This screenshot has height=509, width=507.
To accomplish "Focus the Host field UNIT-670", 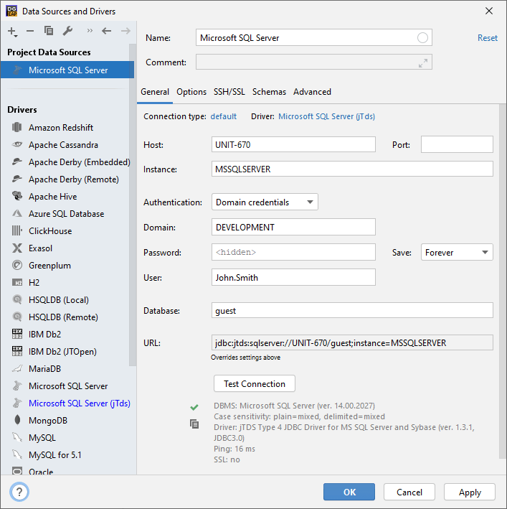I will (x=293, y=144).
